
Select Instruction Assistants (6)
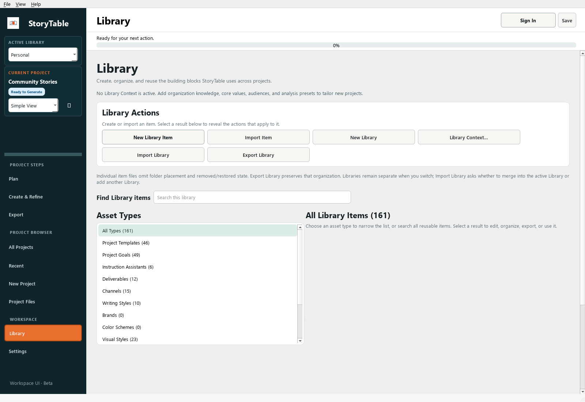tap(197, 267)
